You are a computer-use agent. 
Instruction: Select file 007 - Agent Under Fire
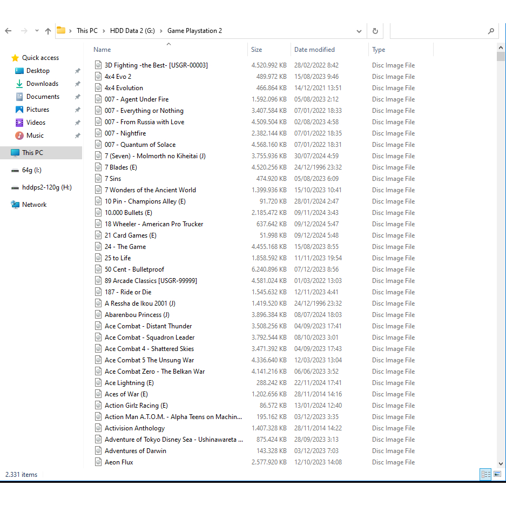point(137,99)
